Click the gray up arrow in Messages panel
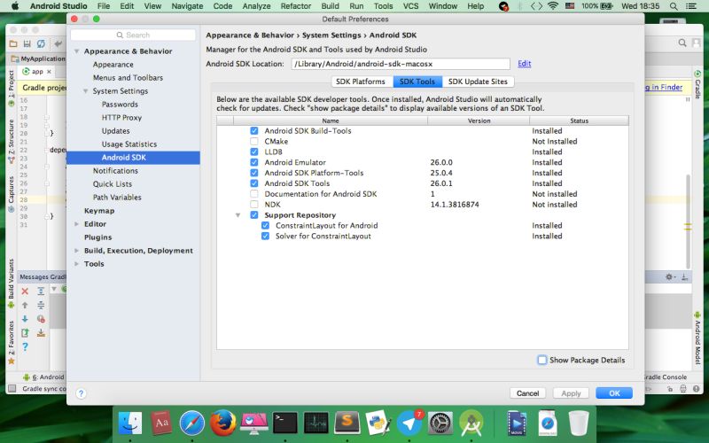The width and height of the screenshot is (709, 443). (x=25, y=305)
